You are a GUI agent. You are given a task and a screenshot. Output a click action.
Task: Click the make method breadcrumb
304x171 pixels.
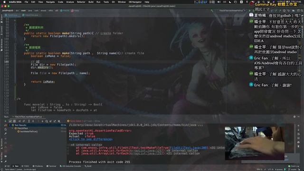pyautogui.click(x=75, y=10)
